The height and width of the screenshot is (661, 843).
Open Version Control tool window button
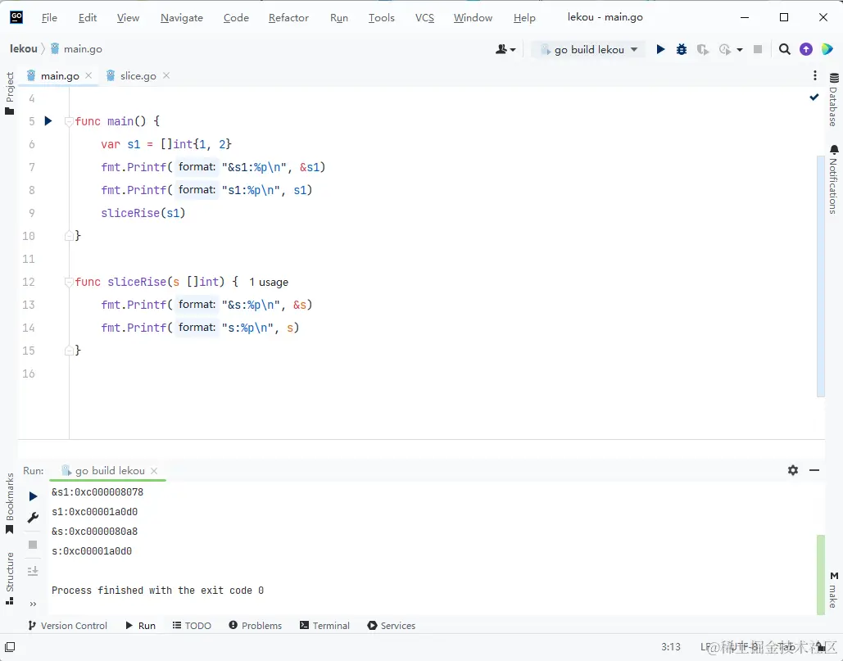(68, 626)
